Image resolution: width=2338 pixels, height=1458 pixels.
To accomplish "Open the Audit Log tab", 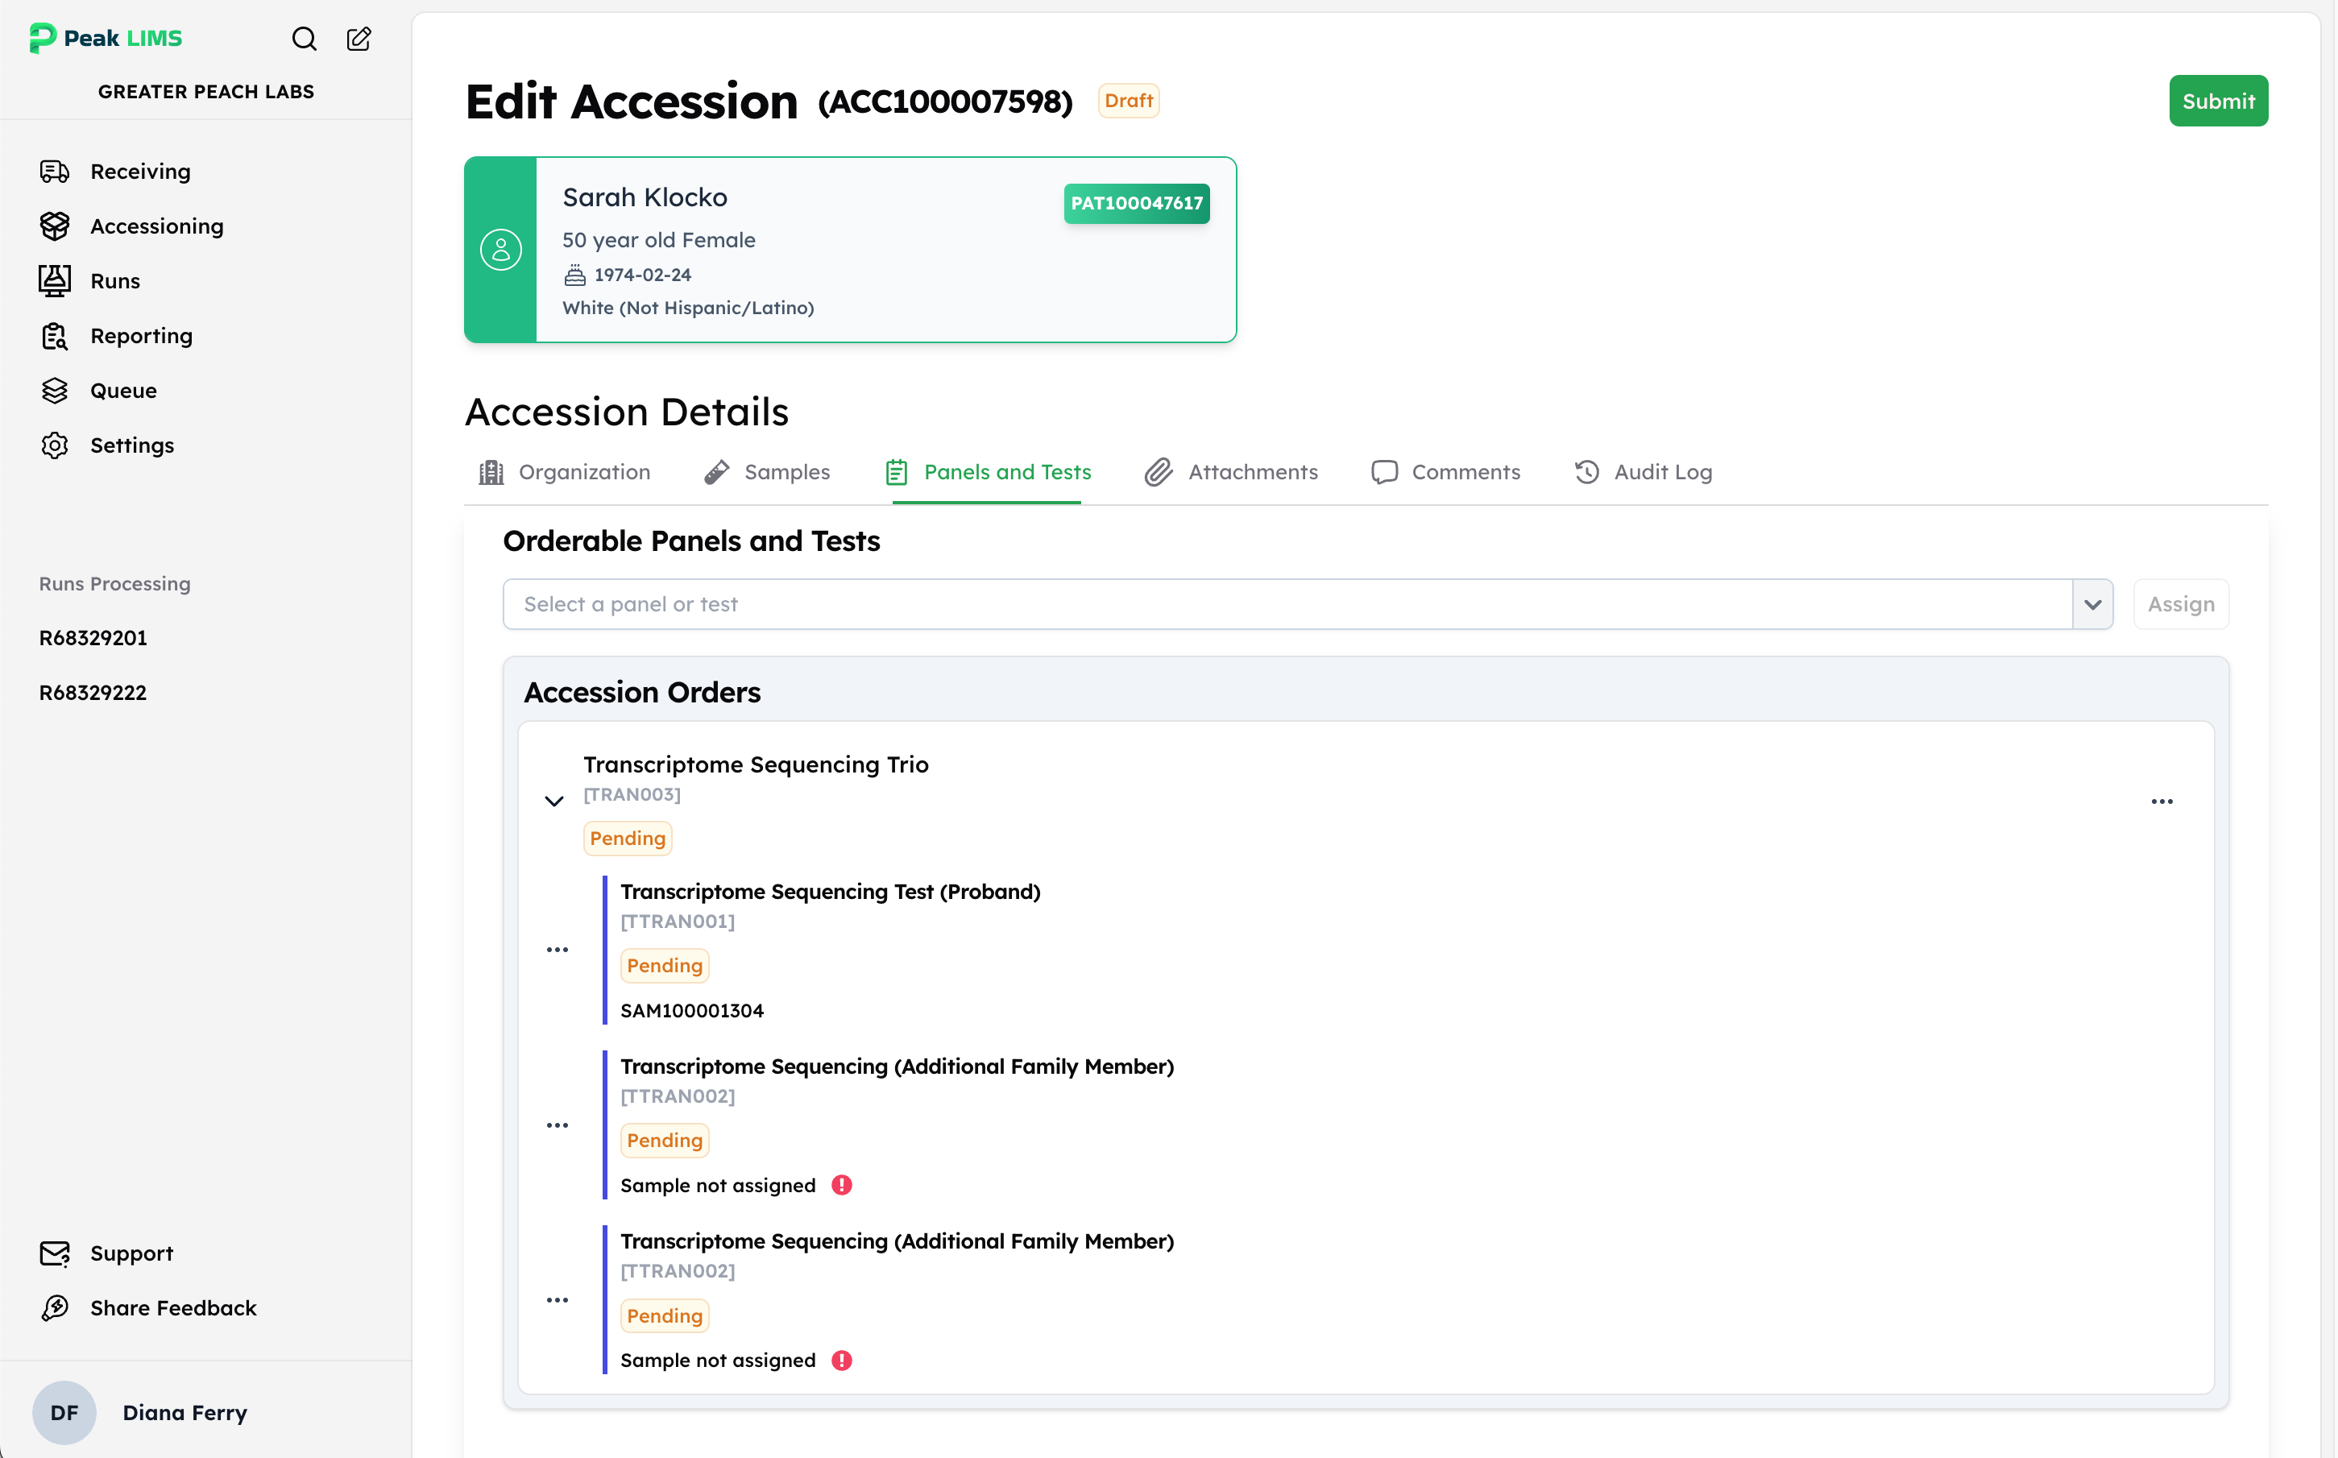I will pos(1643,471).
